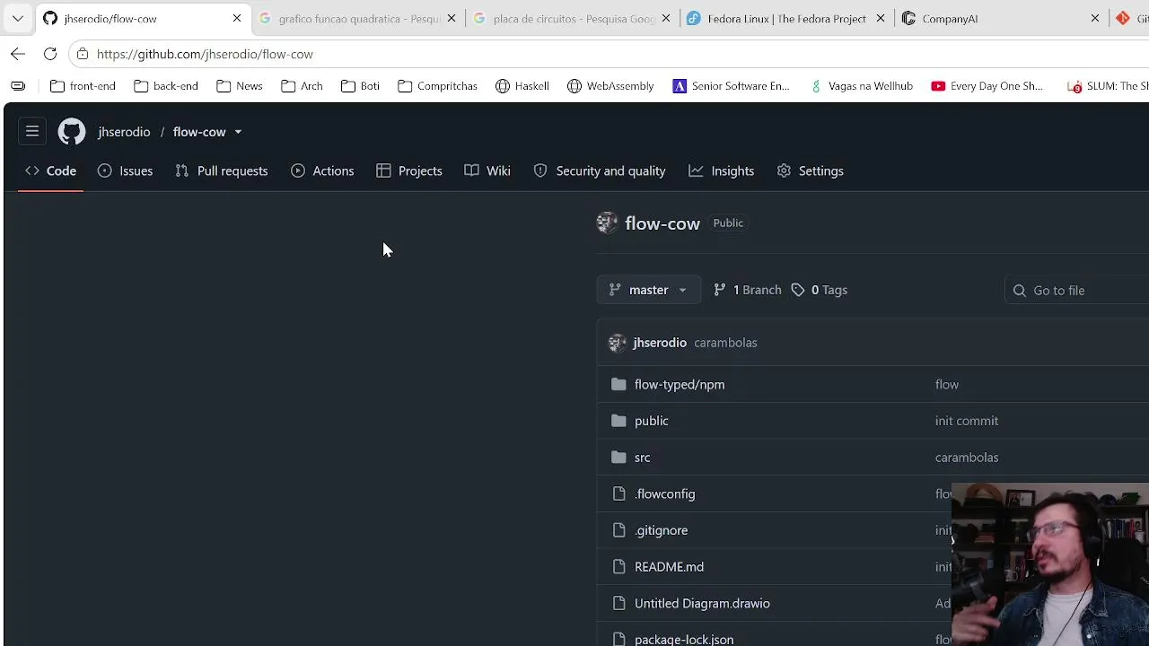
Task: Click the Go to file search field
Action: [1077, 290]
